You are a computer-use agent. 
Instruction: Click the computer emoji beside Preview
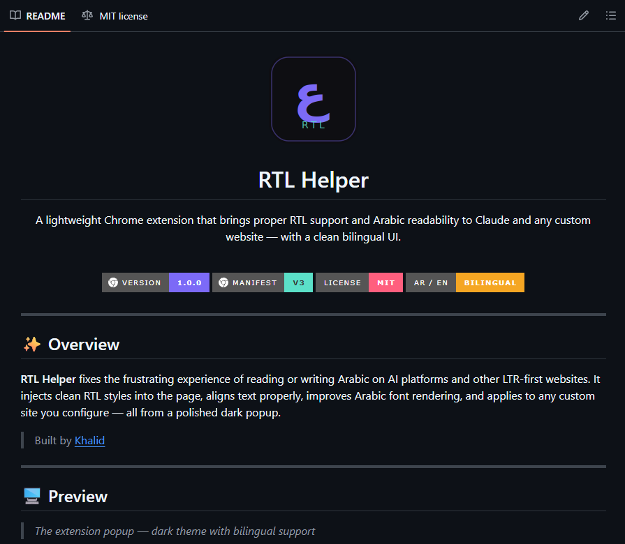(32, 497)
